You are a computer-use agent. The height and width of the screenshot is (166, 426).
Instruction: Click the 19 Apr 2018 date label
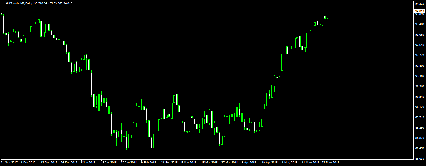coord(269,163)
